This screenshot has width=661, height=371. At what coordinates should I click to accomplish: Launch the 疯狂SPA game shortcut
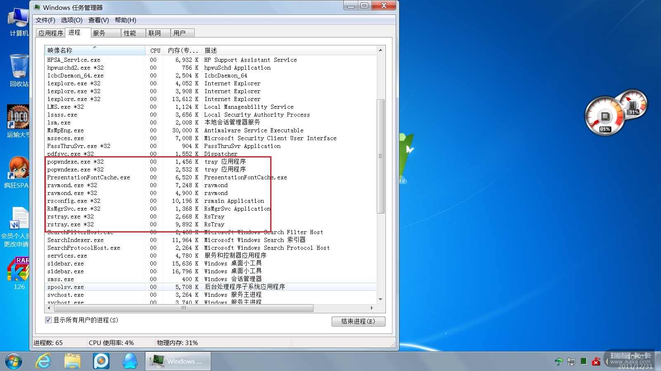(17, 172)
